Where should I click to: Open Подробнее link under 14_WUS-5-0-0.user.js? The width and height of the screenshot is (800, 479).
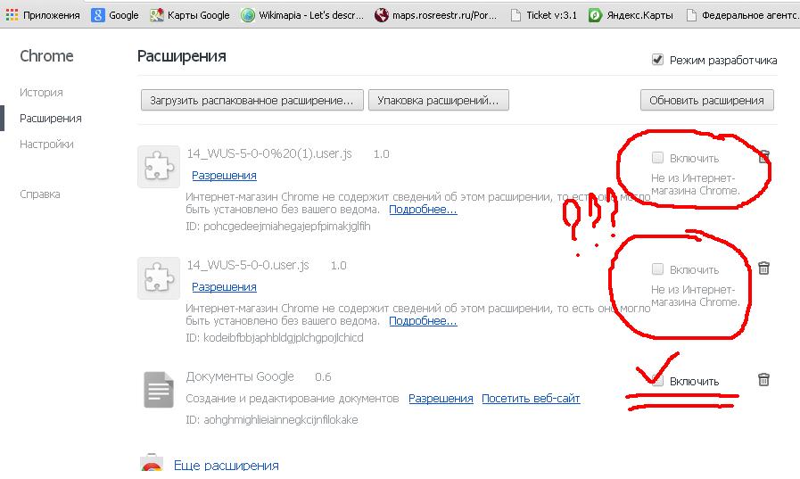pyautogui.click(x=423, y=321)
